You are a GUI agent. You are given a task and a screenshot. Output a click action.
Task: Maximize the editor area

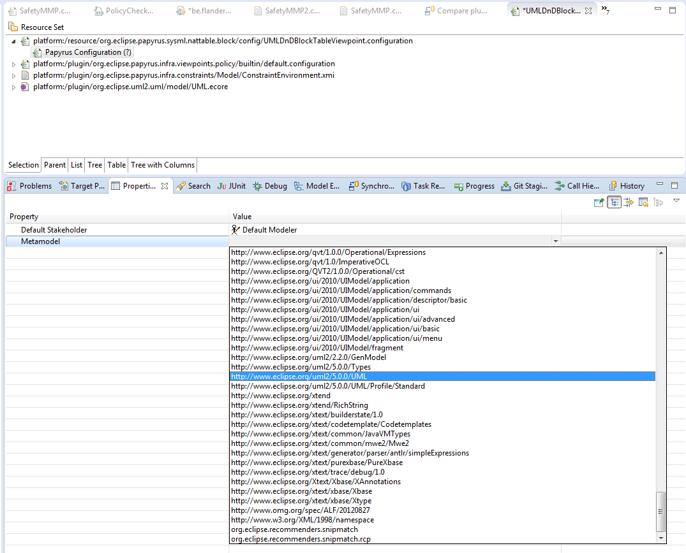tap(673, 10)
